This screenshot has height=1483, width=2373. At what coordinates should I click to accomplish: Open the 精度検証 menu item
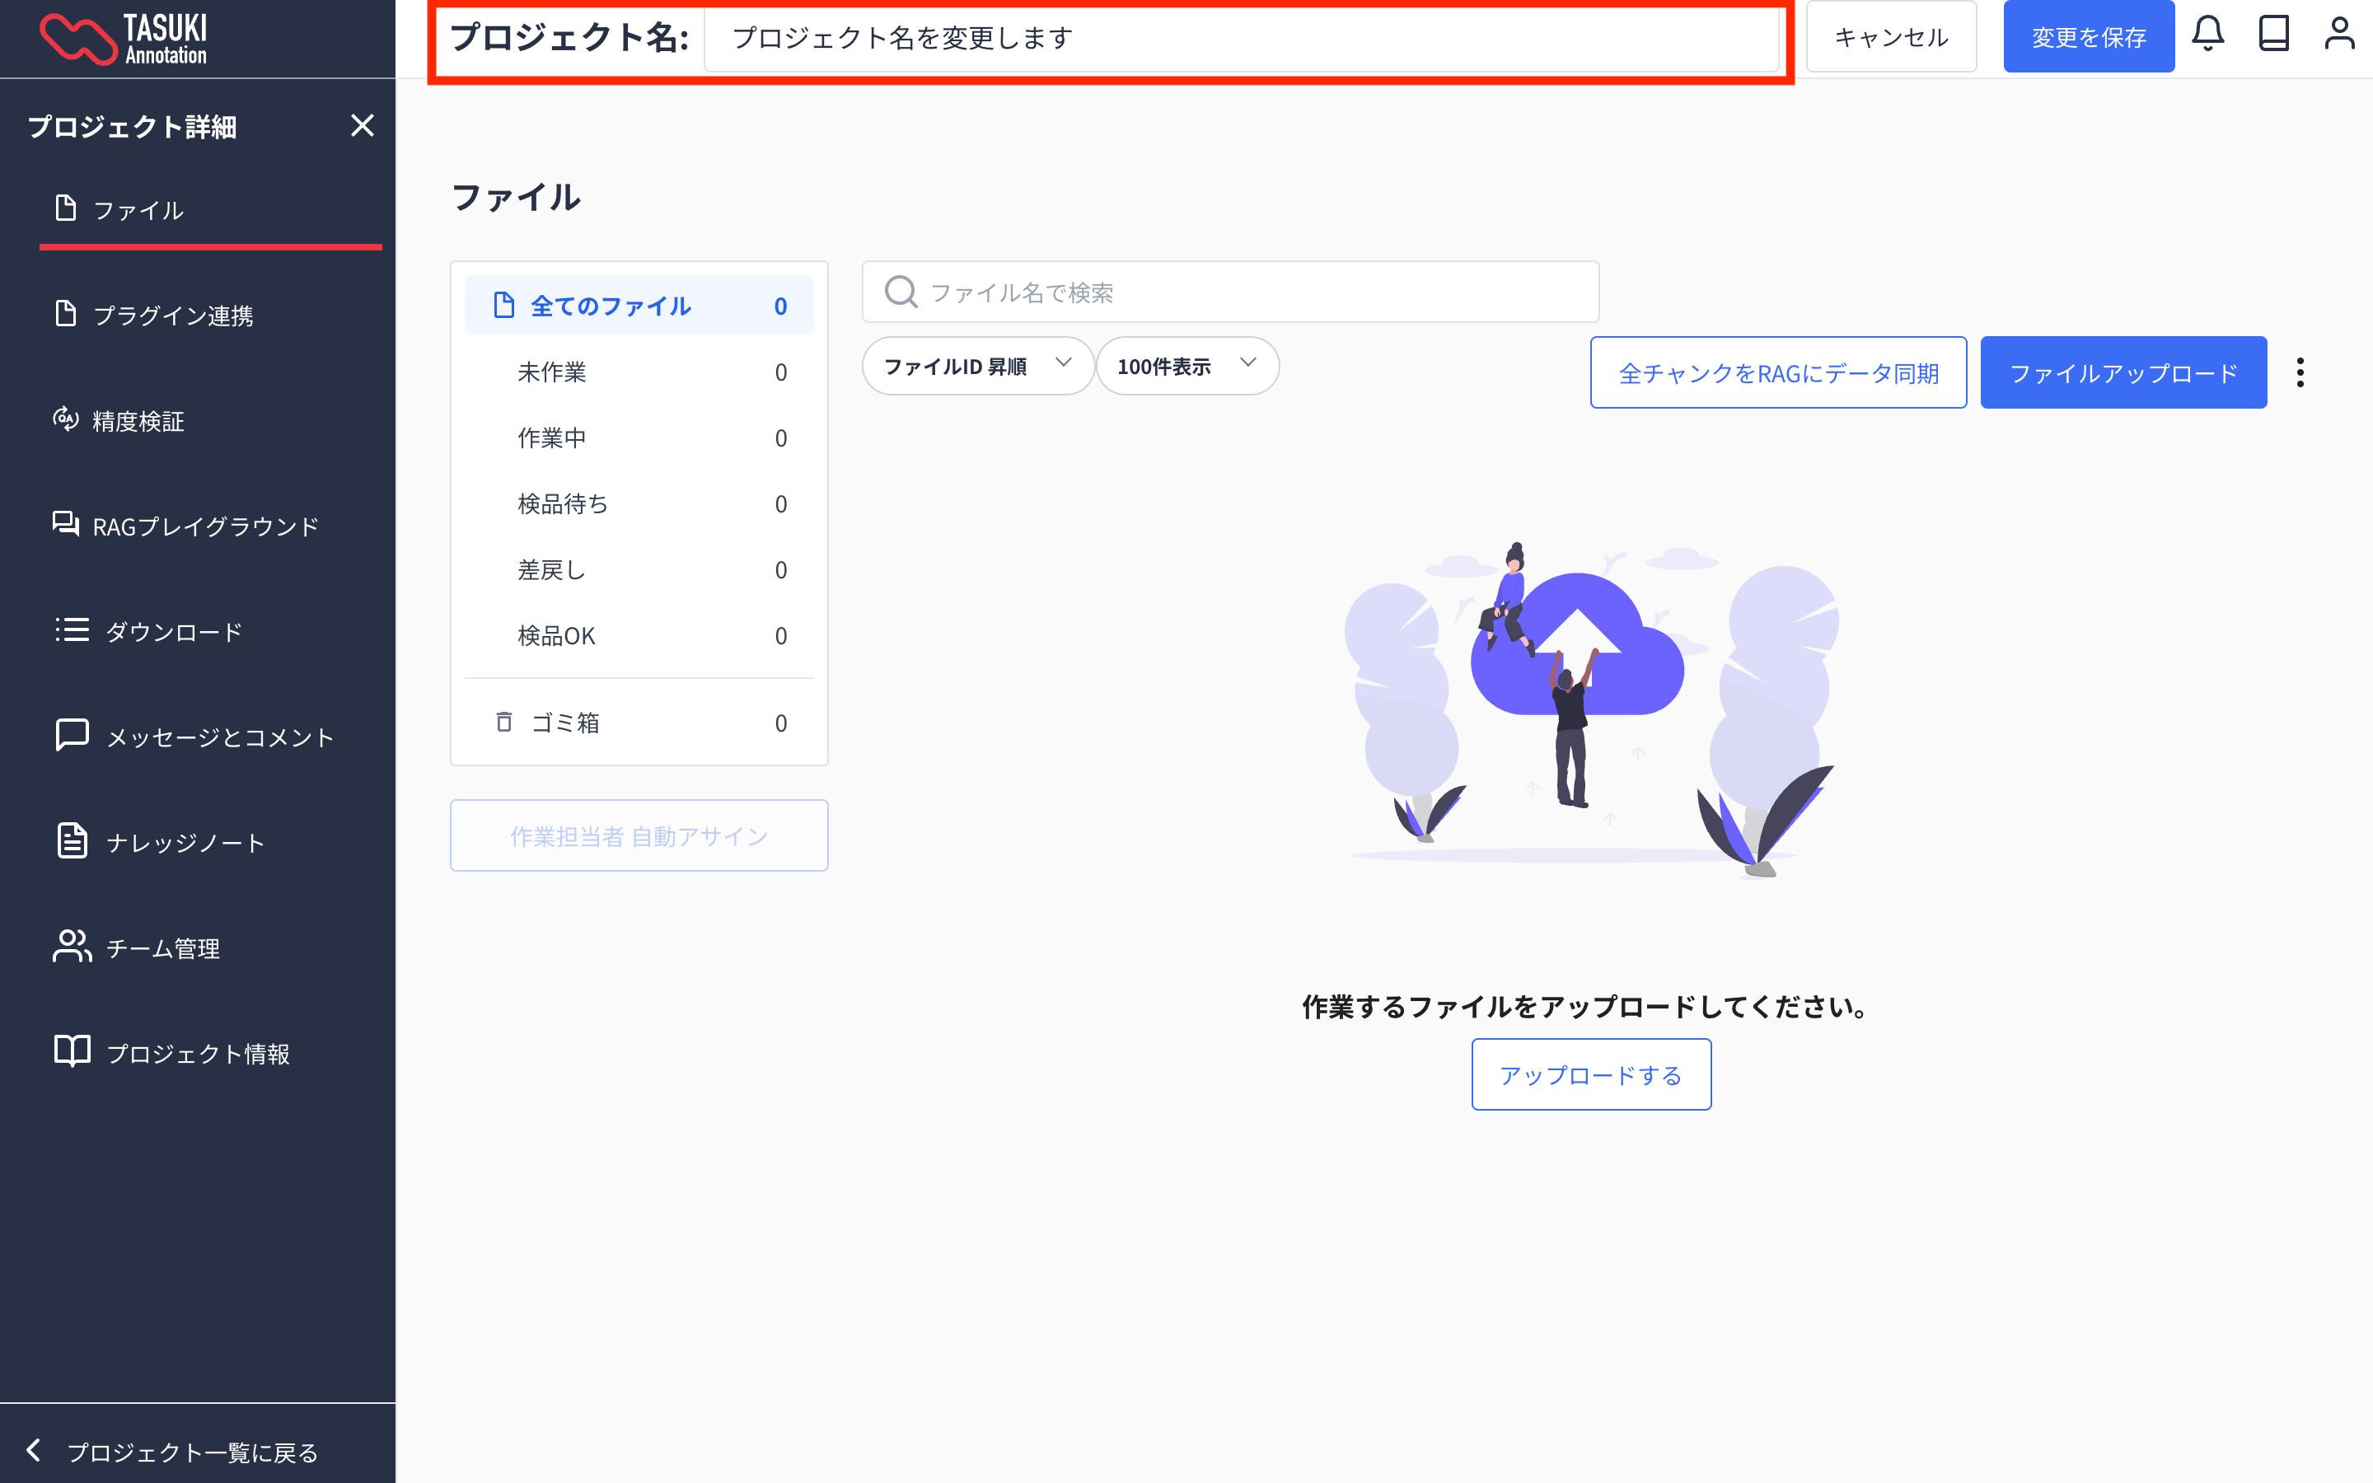point(138,422)
